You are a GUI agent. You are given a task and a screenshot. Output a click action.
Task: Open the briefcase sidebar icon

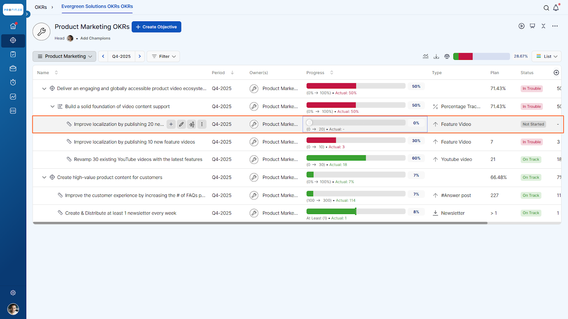click(x=13, y=68)
